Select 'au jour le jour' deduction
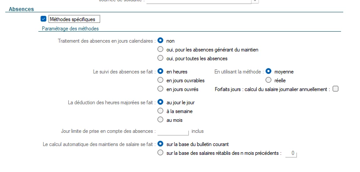The width and height of the screenshot is (360, 172). [160, 102]
